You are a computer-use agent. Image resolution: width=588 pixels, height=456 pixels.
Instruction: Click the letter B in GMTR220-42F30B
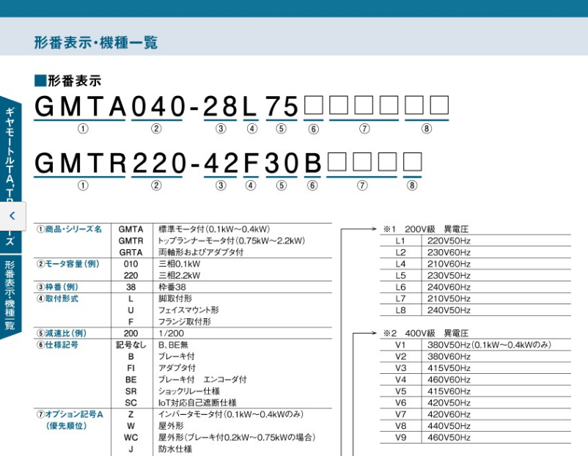(313, 163)
